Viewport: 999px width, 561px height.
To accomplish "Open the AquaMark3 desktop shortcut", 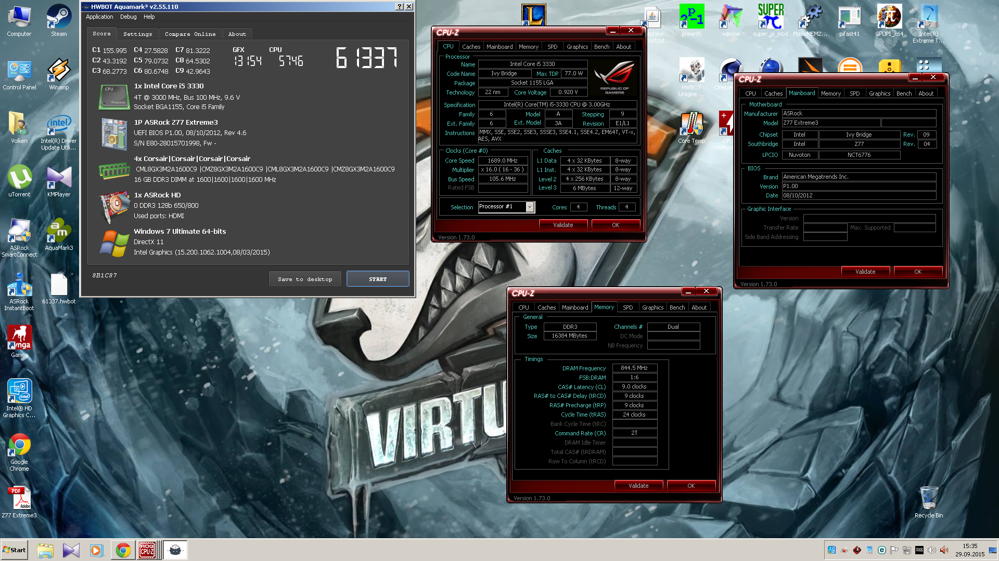I will (x=59, y=235).
